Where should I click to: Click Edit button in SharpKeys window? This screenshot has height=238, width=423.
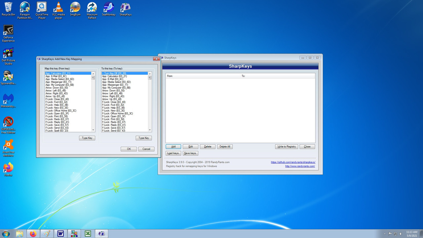click(191, 146)
